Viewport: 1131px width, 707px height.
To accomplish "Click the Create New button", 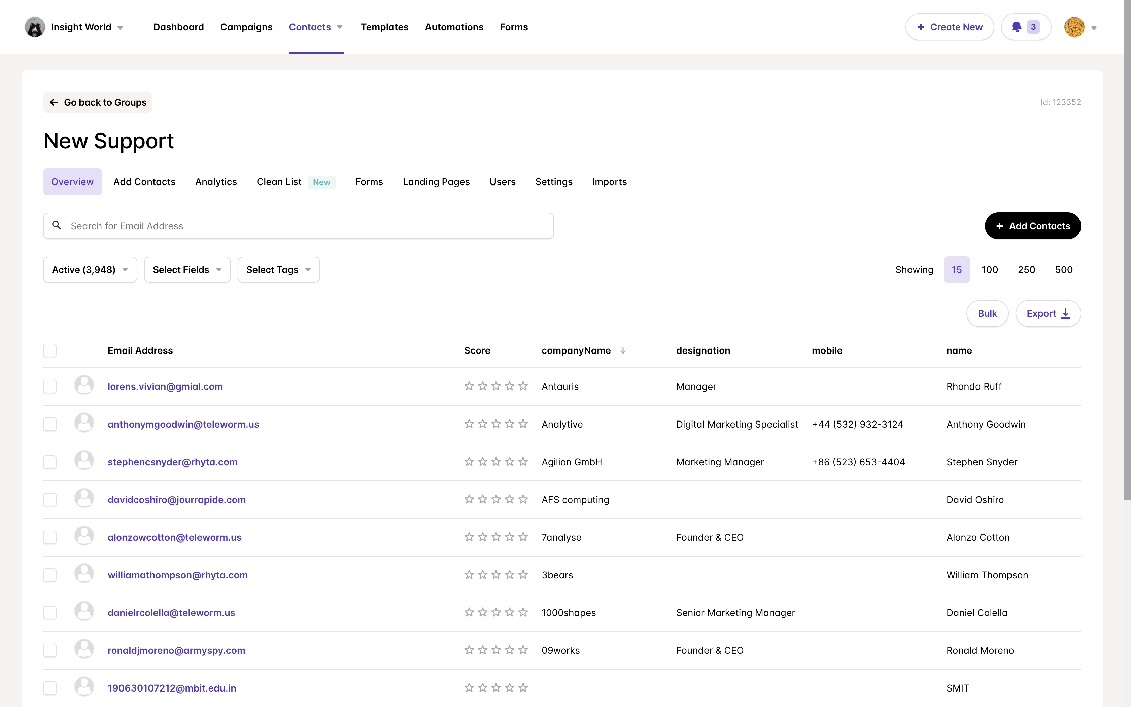I will click(x=950, y=27).
